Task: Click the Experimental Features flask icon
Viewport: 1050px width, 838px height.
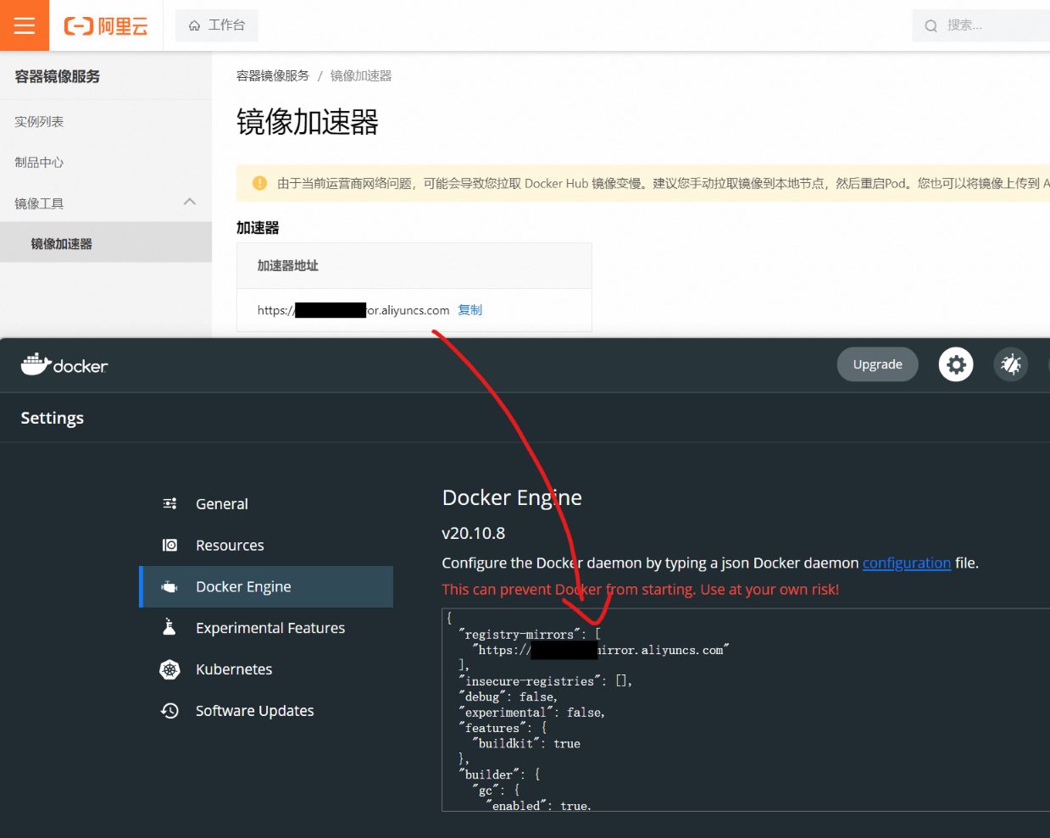Action: (169, 628)
